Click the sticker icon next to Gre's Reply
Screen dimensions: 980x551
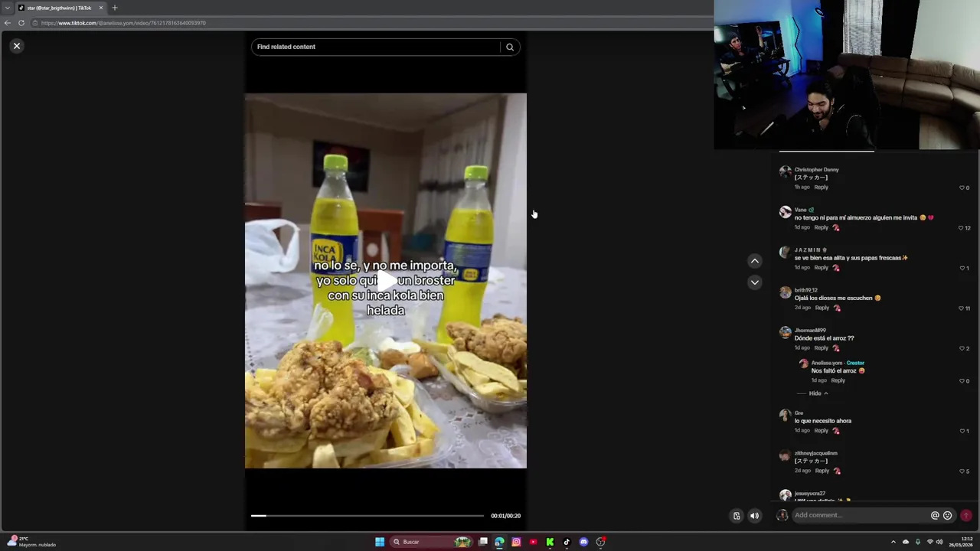(x=836, y=430)
